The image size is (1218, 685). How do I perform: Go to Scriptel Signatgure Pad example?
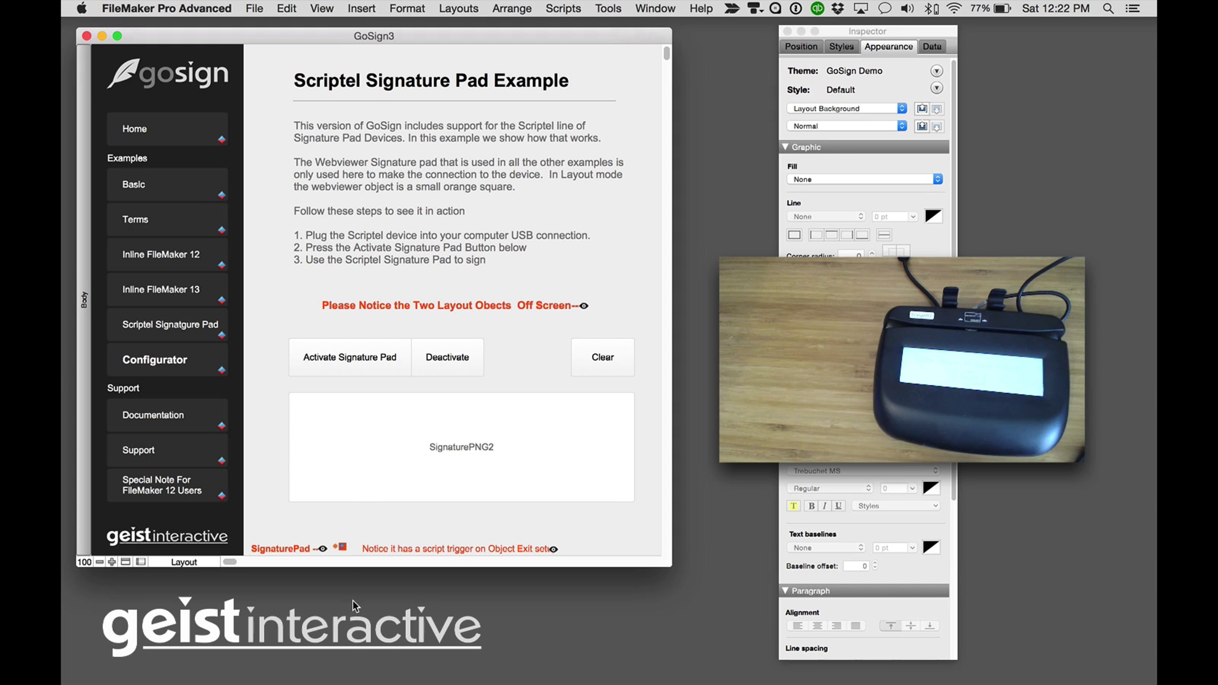point(167,325)
